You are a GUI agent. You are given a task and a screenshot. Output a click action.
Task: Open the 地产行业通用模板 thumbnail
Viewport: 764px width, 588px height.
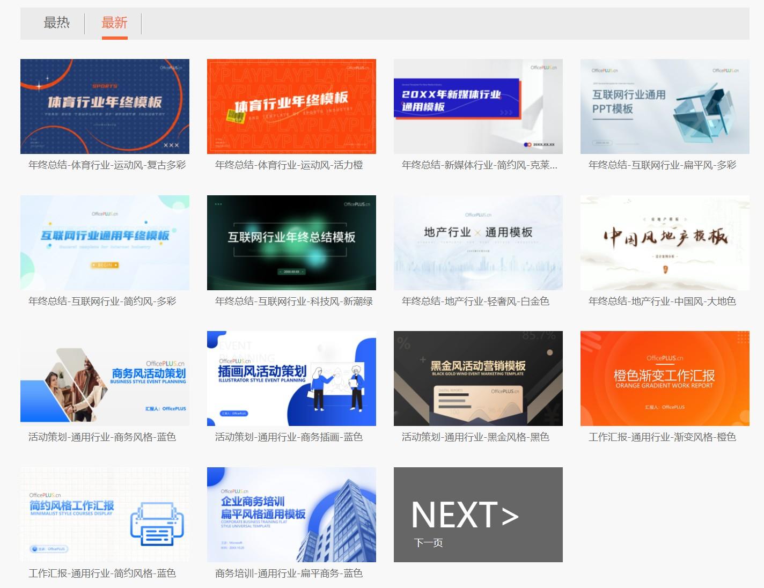pos(478,242)
